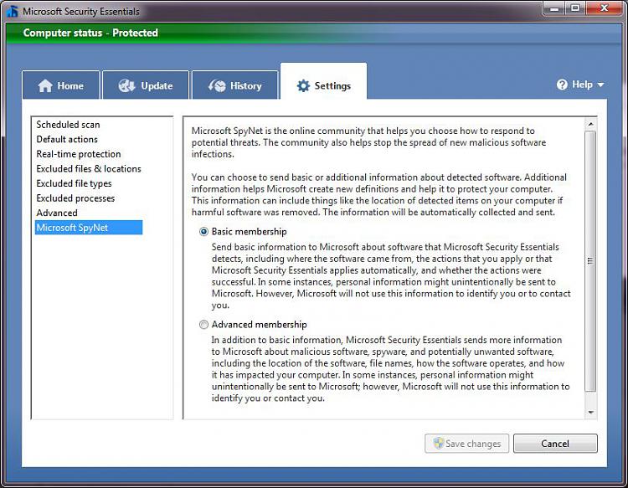Select the Advanced membership radio button

203,325
